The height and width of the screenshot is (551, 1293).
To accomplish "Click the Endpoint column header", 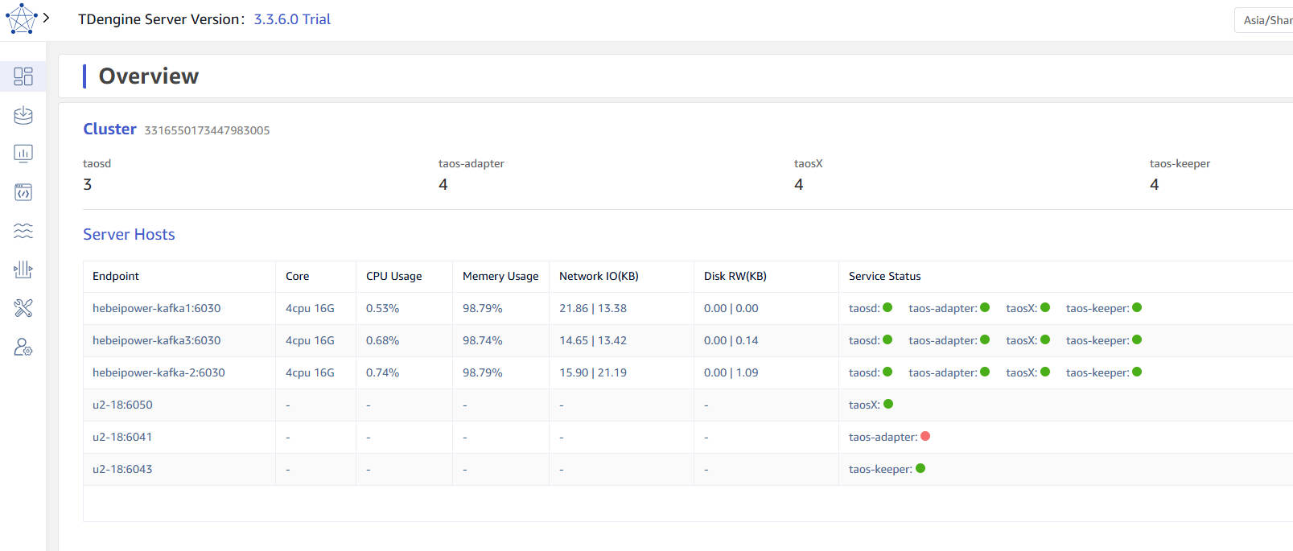I will [116, 276].
